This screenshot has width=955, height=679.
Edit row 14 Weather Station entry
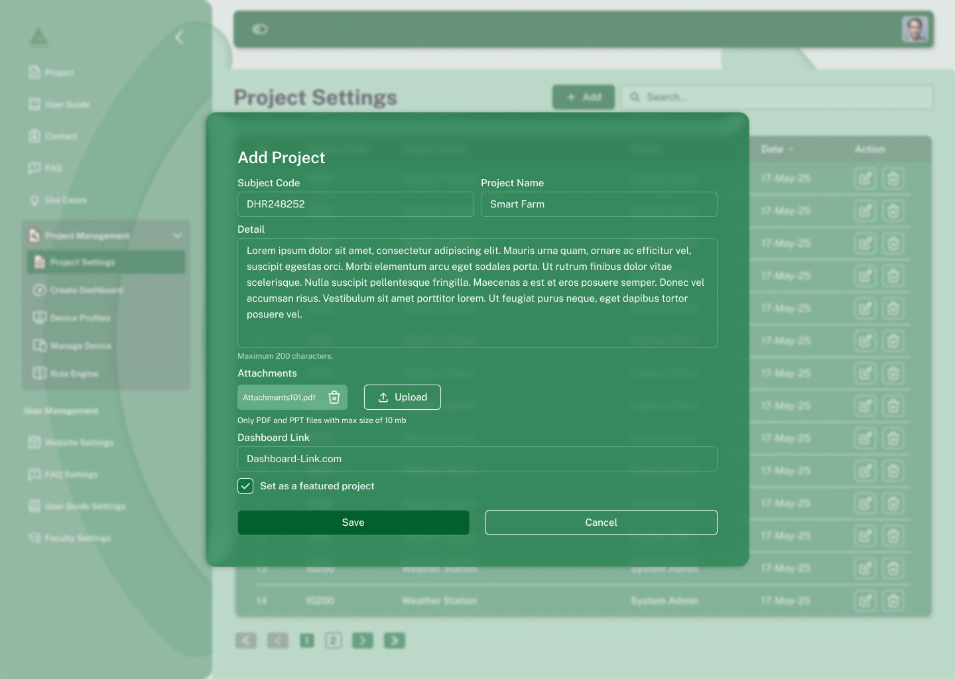pos(865,601)
